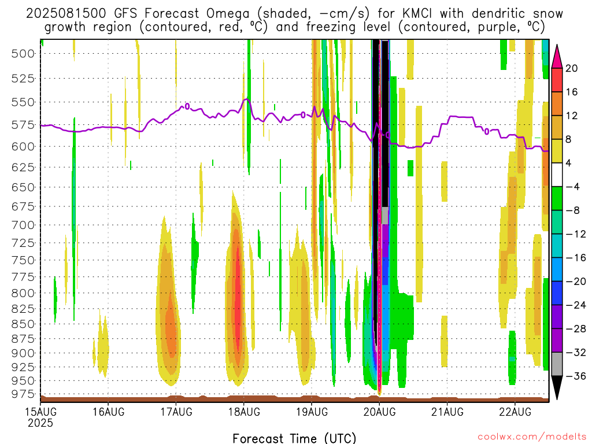
Task: Click the 850 pressure level label
Action: pos(23,324)
